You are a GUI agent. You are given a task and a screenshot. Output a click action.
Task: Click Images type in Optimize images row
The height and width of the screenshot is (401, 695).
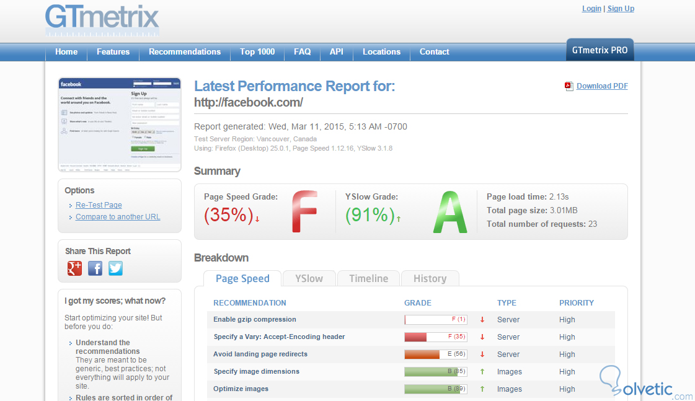click(x=509, y=389)
